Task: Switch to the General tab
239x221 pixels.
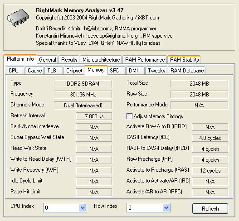Action: click(48, 60)
